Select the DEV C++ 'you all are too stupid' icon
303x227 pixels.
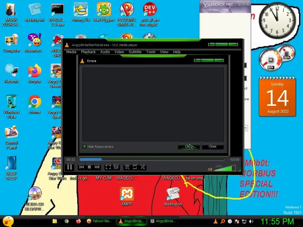point(150,14)
